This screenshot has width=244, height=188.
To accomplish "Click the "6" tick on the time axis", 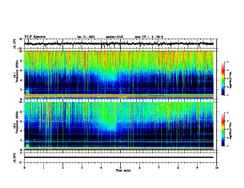I will tap(140, 168).
